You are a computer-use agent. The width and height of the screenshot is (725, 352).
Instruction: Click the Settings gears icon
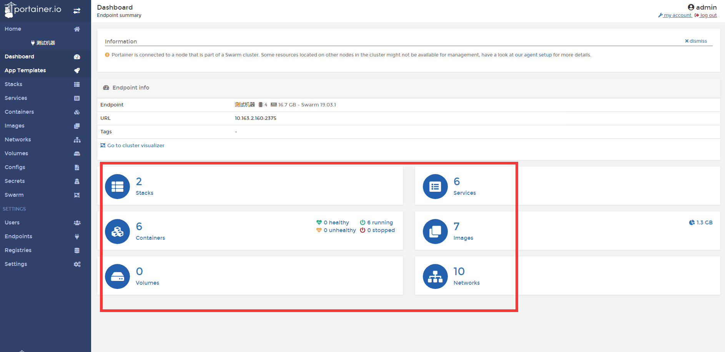coord(77,264)
